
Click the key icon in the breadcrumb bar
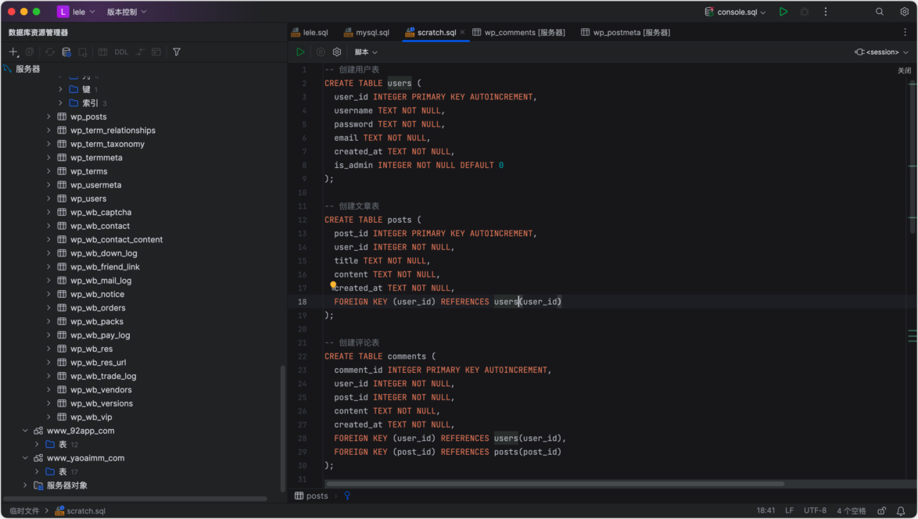pyautogui.click(x=347, y=496)
